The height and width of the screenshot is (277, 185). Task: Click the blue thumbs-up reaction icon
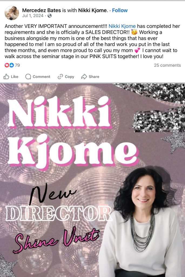pyautogui.click(x=11, y=65)
